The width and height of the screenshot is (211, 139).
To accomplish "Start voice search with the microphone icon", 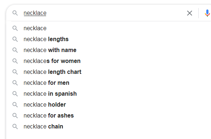I will click(x=207, y=13).
